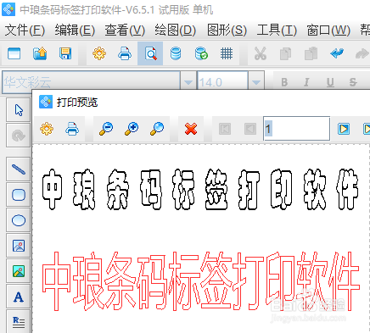The height and width of the screenshot is (333, 370).
Task: Click the printer icon in preview window
Action: click(x=72, y=129)
